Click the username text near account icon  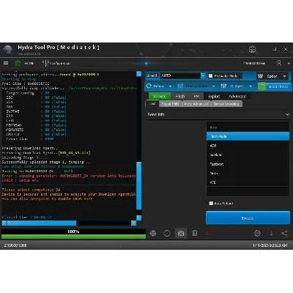pyautogui.click(x=254, y=63)
